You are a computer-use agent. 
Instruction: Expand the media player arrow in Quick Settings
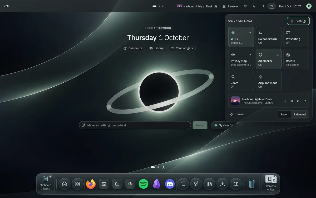point(305,101)
